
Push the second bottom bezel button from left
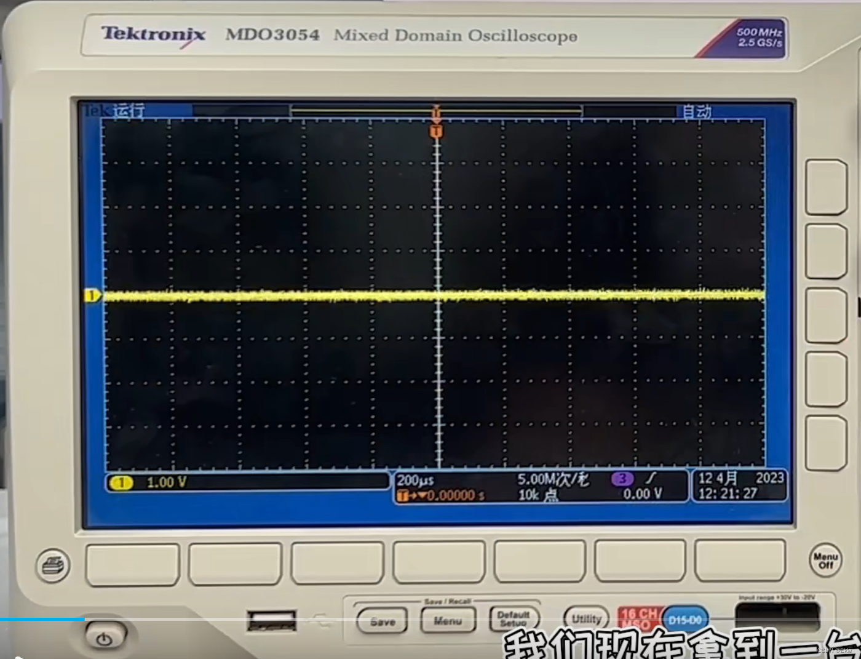(x=235, y=564)
